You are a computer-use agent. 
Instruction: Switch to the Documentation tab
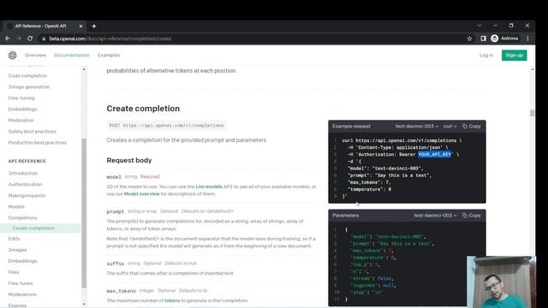coord(72,55)
